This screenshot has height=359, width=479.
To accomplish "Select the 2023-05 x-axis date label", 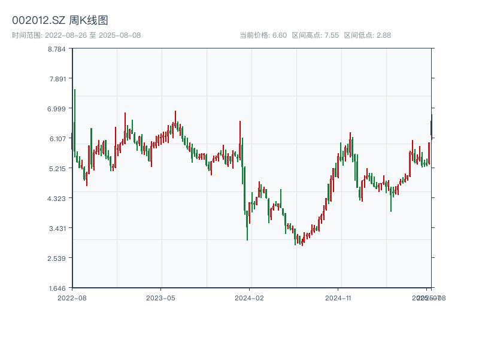I will tap(161, 297).
